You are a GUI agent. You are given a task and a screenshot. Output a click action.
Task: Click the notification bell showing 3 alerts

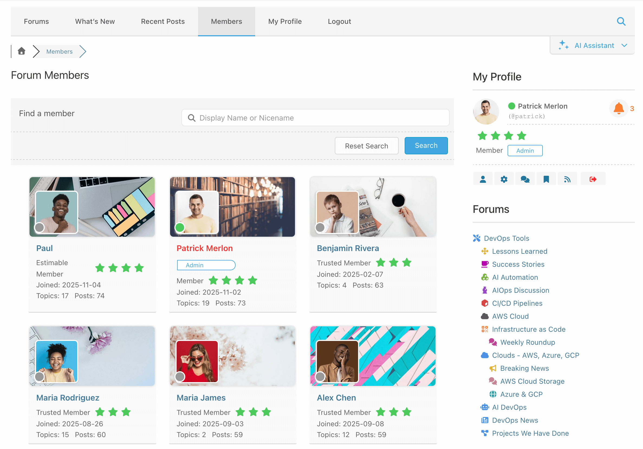pos(619,109)
